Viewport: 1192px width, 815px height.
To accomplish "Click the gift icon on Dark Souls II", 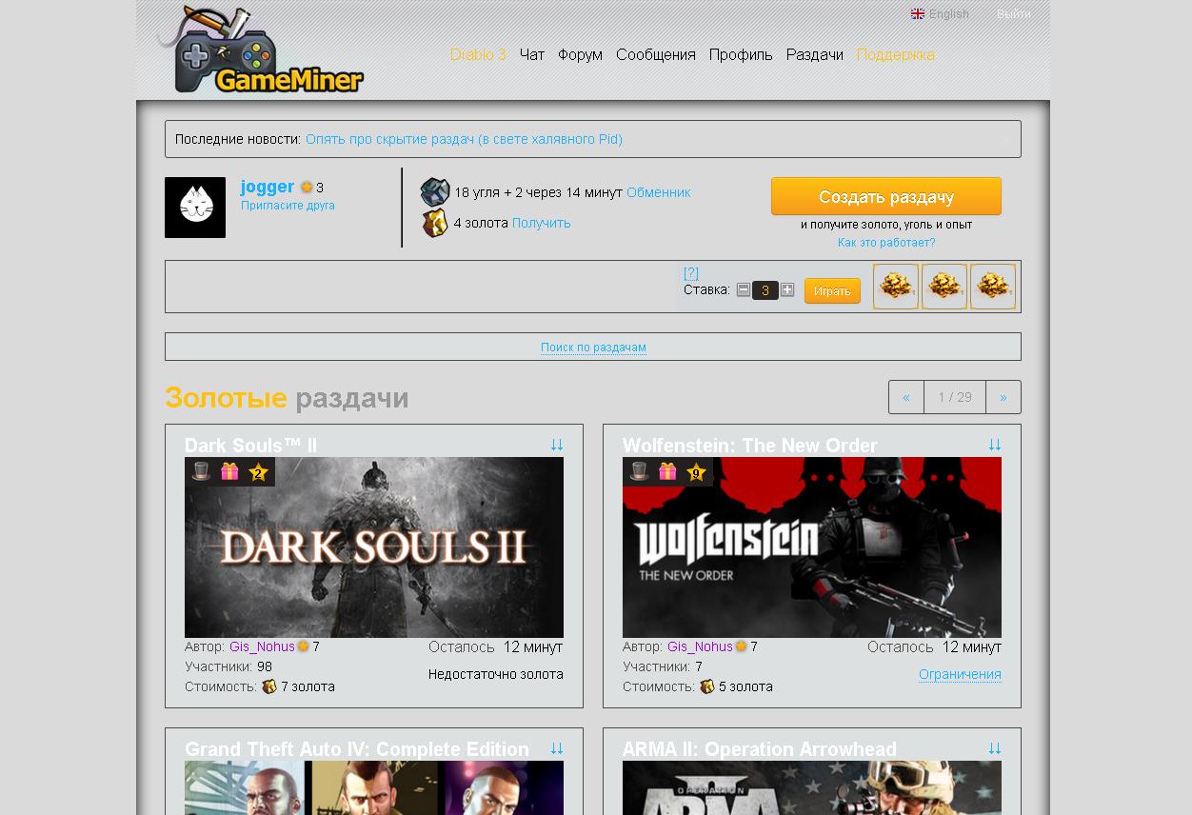I will 229,471.
